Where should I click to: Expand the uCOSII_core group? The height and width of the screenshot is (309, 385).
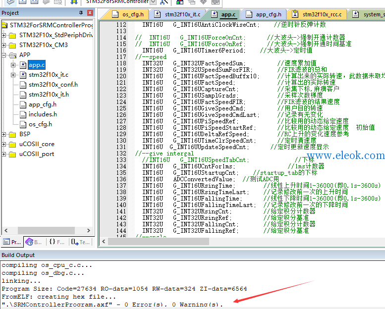click(x=4, y=144)
